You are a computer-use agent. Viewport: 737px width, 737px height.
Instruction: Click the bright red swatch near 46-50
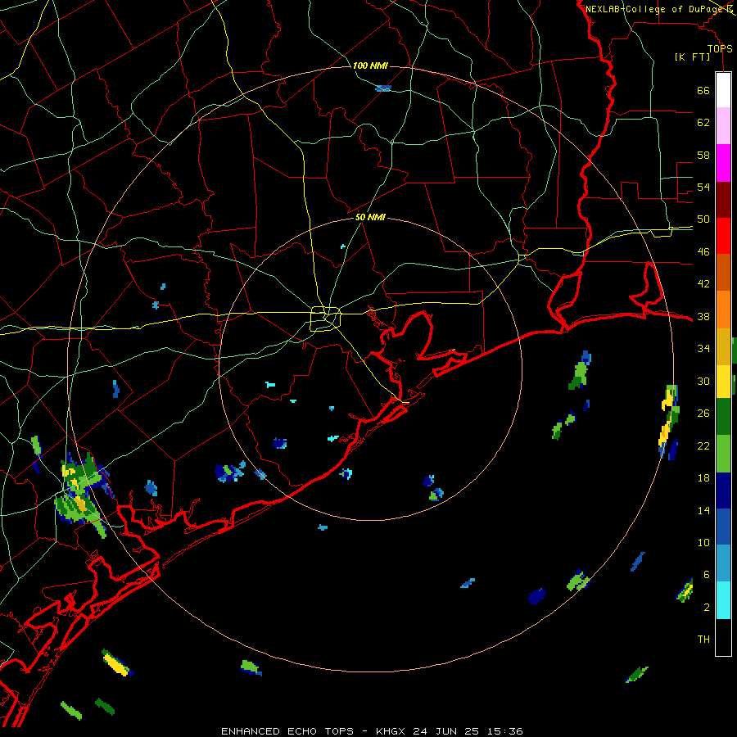(723, 236)
